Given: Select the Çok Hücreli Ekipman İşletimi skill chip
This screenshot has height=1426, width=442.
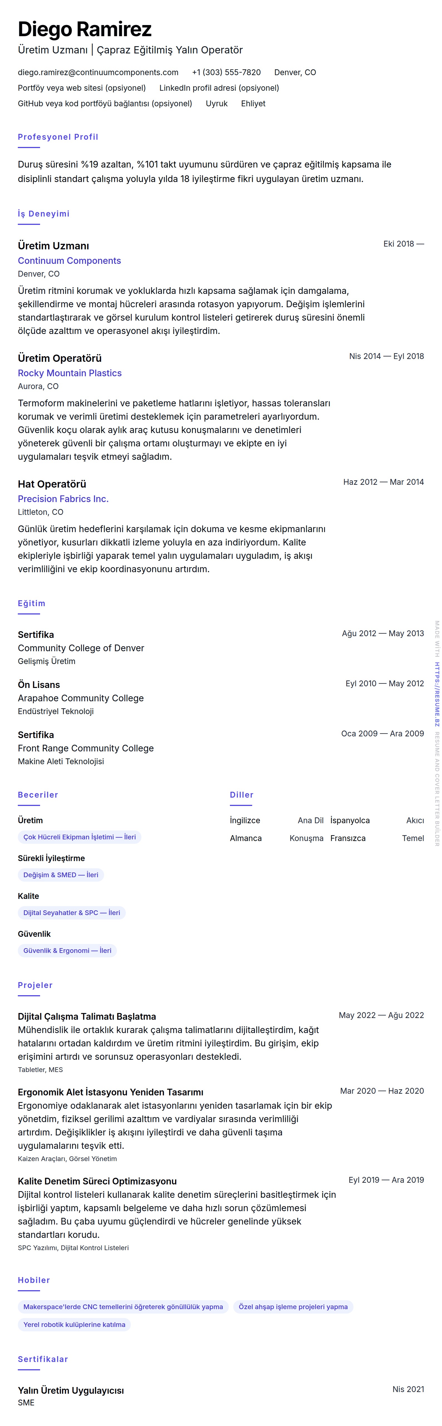Looking at the screenshot, I should [x=79, y=837].
